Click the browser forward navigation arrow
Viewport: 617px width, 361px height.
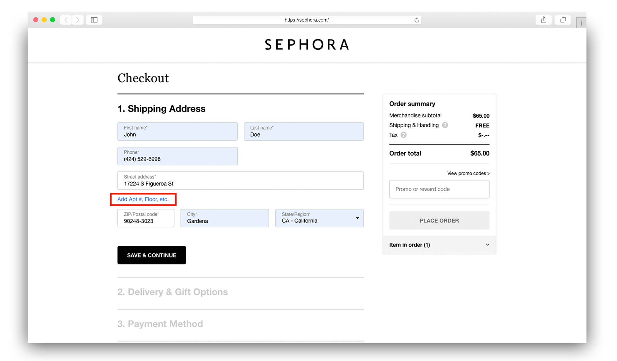78,20
